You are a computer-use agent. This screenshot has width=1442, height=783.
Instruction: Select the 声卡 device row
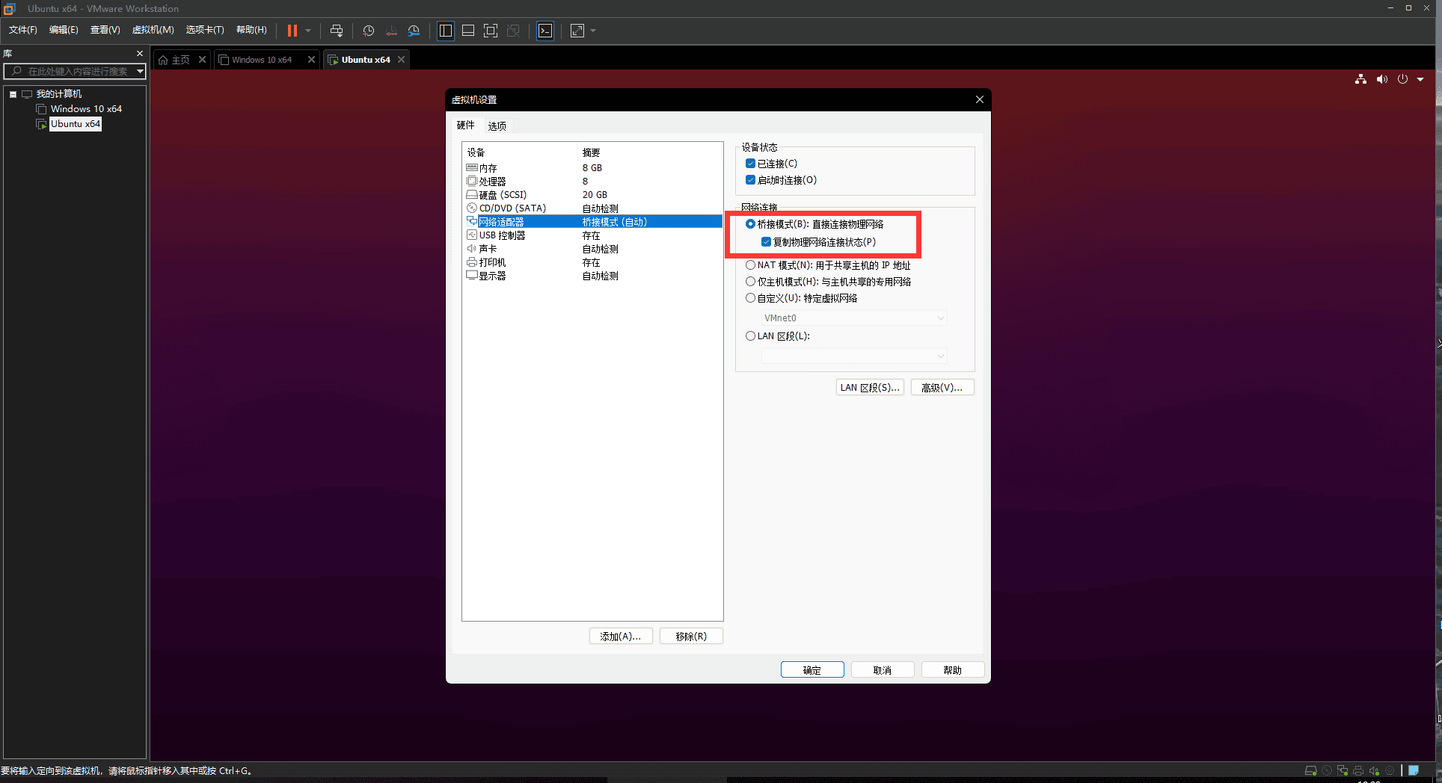tap(592, 249)
